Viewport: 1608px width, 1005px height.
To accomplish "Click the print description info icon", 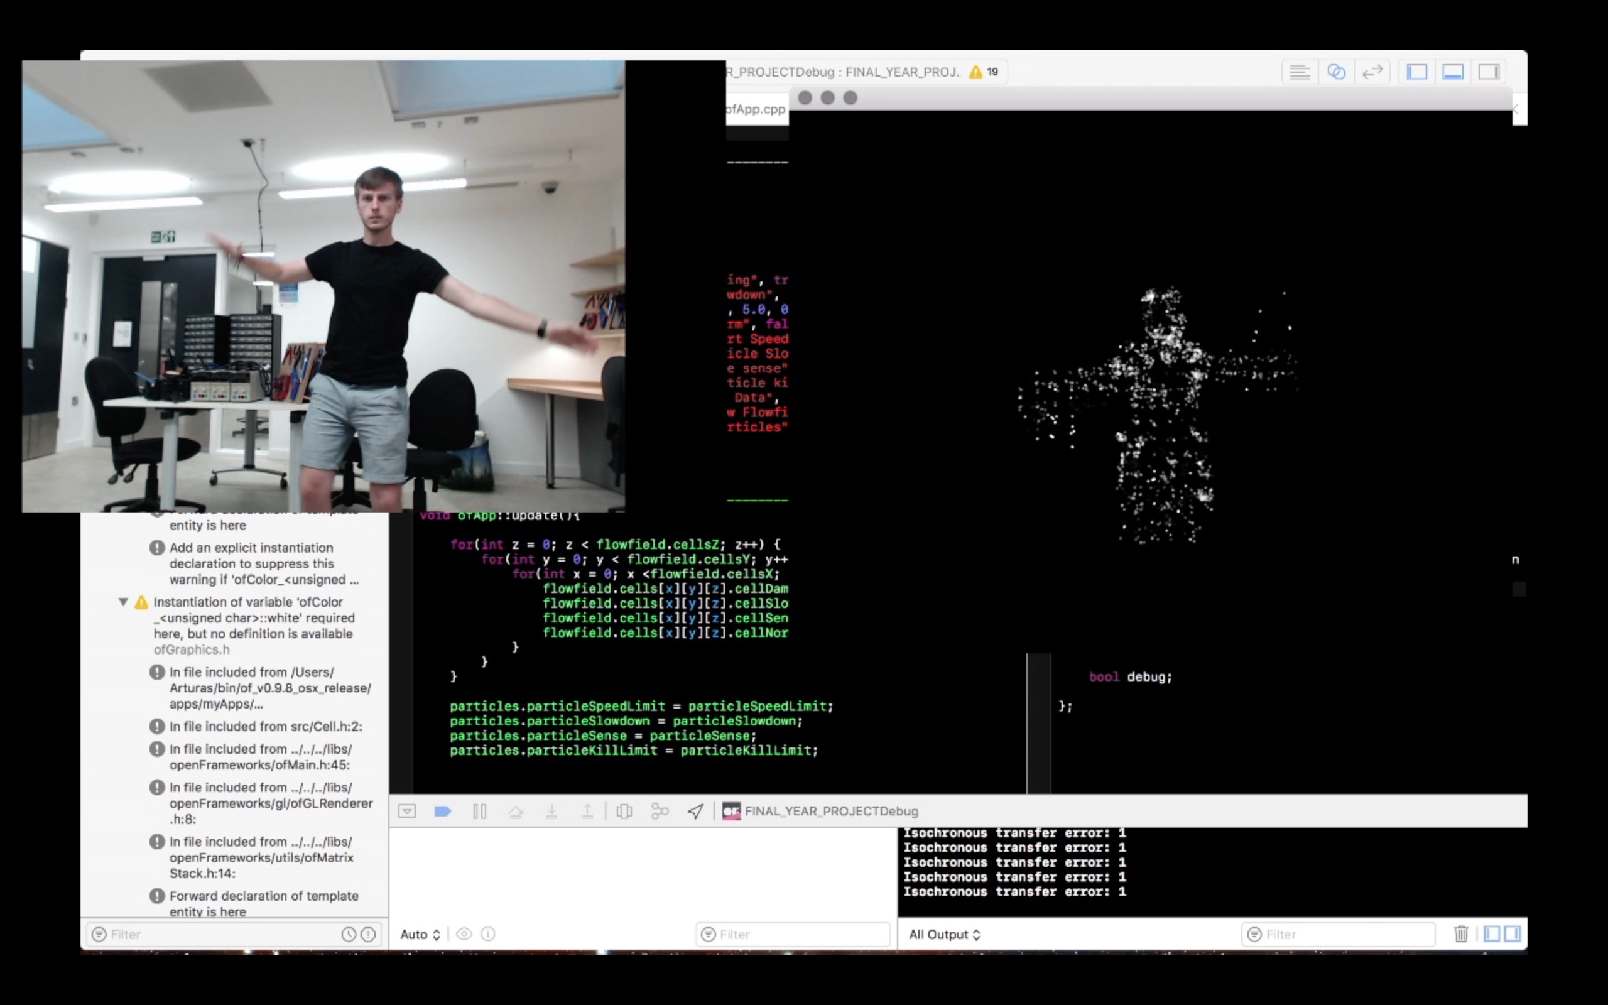I will coord(487,934).
